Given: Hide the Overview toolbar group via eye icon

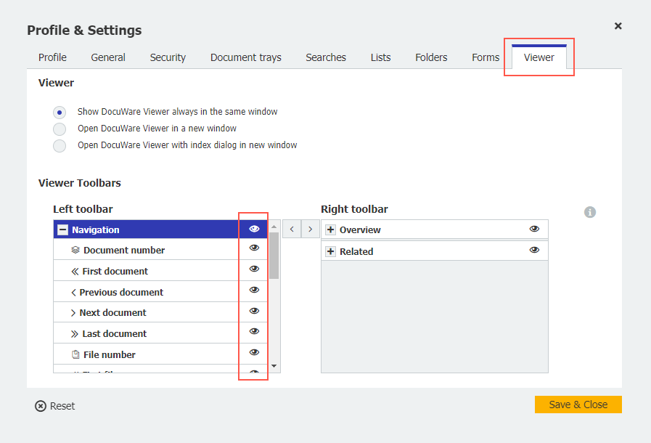Looking at the screenshot, I should (534, 229).
